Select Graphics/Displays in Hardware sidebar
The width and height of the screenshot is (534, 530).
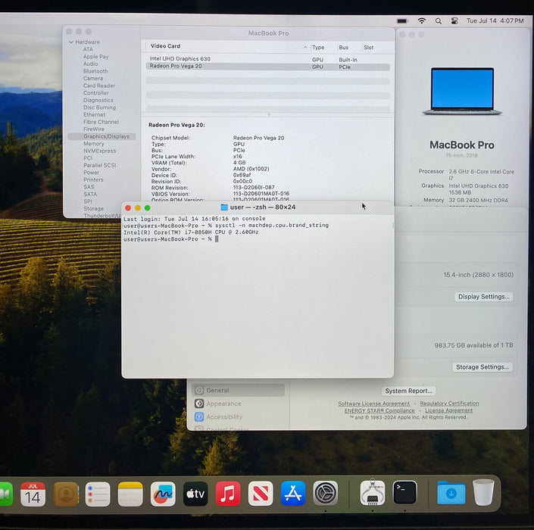click(x=101, y=136)
